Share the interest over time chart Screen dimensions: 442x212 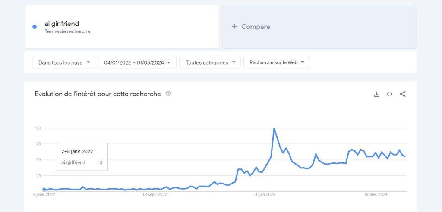click(x=403, y=94)
